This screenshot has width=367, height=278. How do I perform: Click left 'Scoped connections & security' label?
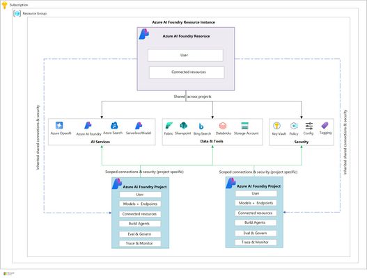(144, 172)
